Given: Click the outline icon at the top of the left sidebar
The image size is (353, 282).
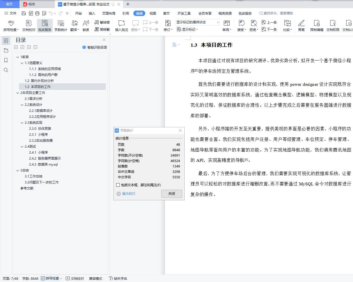Looking at the screenshot, I should pyautogui.click(x=6, y=41).
